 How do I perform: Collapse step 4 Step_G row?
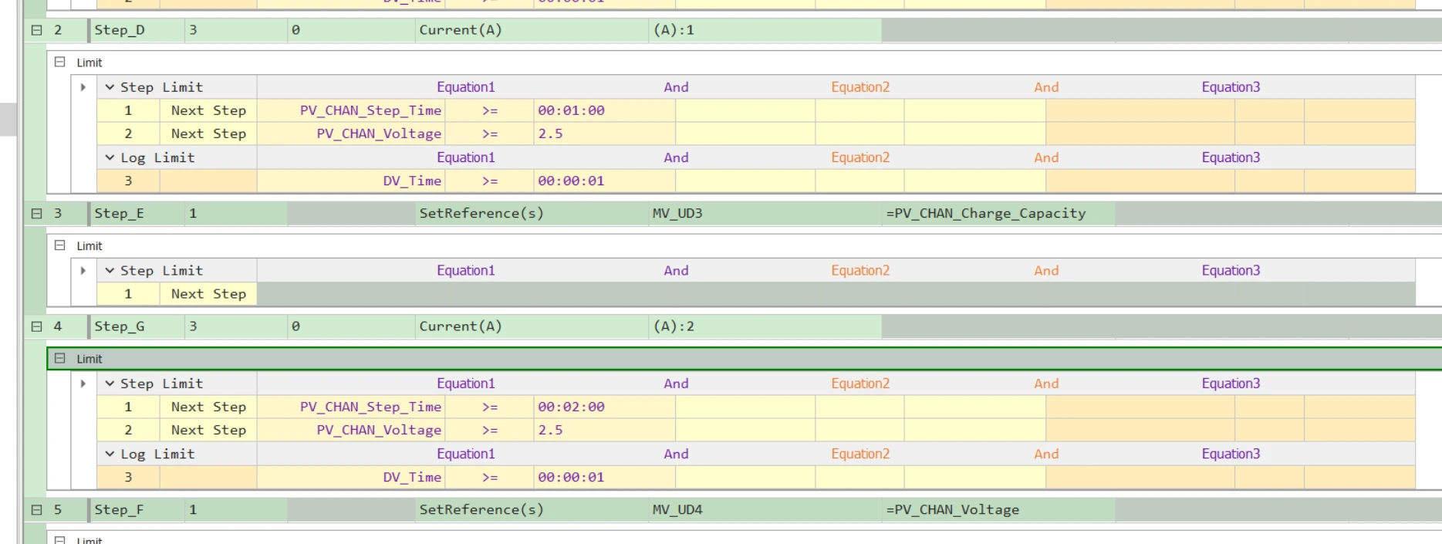point(36,326)
